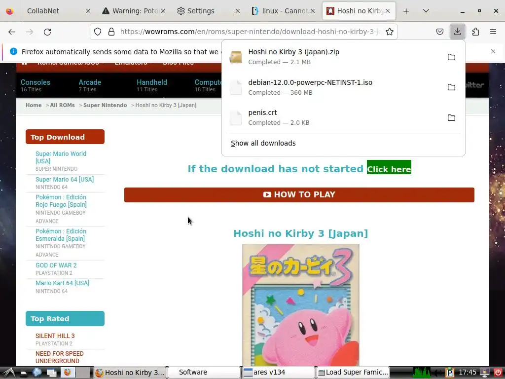Open the Extensions puzzle icon
Screen dimensions: 505x379
(475, 32)
